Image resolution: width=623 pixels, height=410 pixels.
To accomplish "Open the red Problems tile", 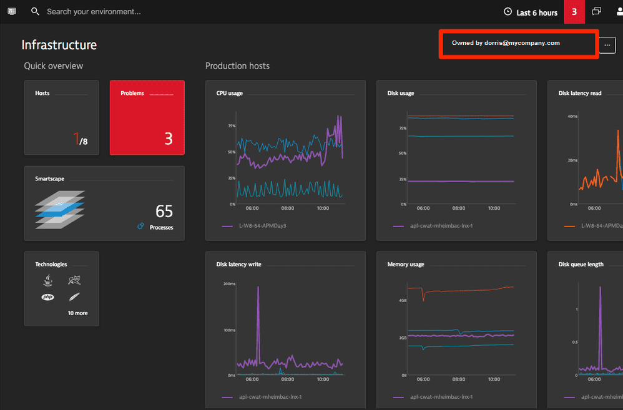I will pyautogui.click(x=147, y=117).
